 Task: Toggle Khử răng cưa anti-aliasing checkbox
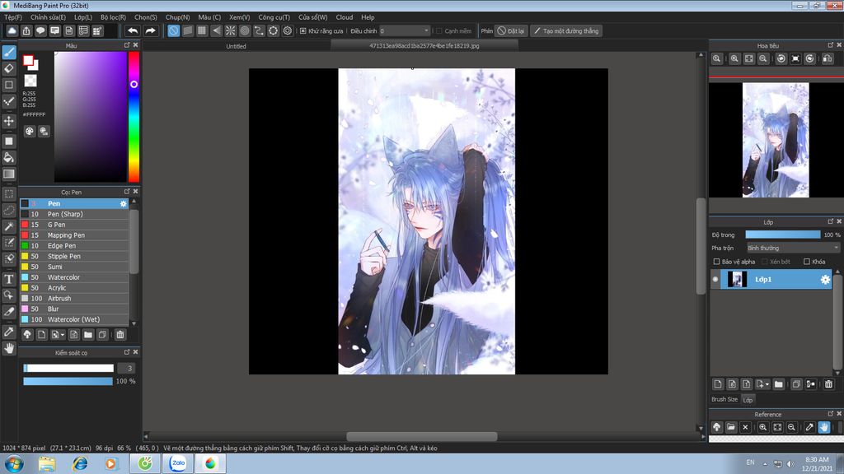pos(303,30)
